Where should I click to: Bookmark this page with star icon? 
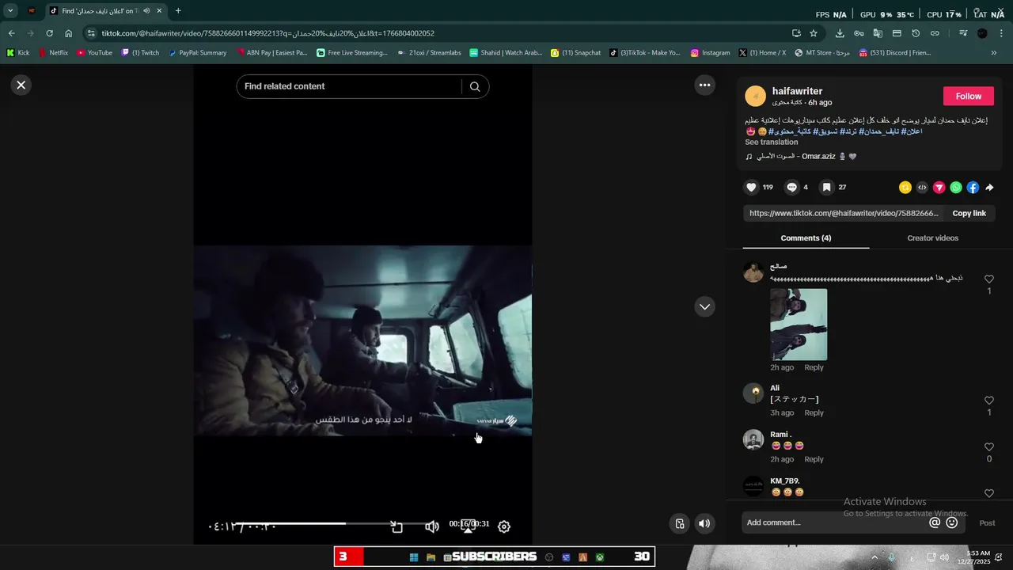pyautogui.click(x=814, y=33)
